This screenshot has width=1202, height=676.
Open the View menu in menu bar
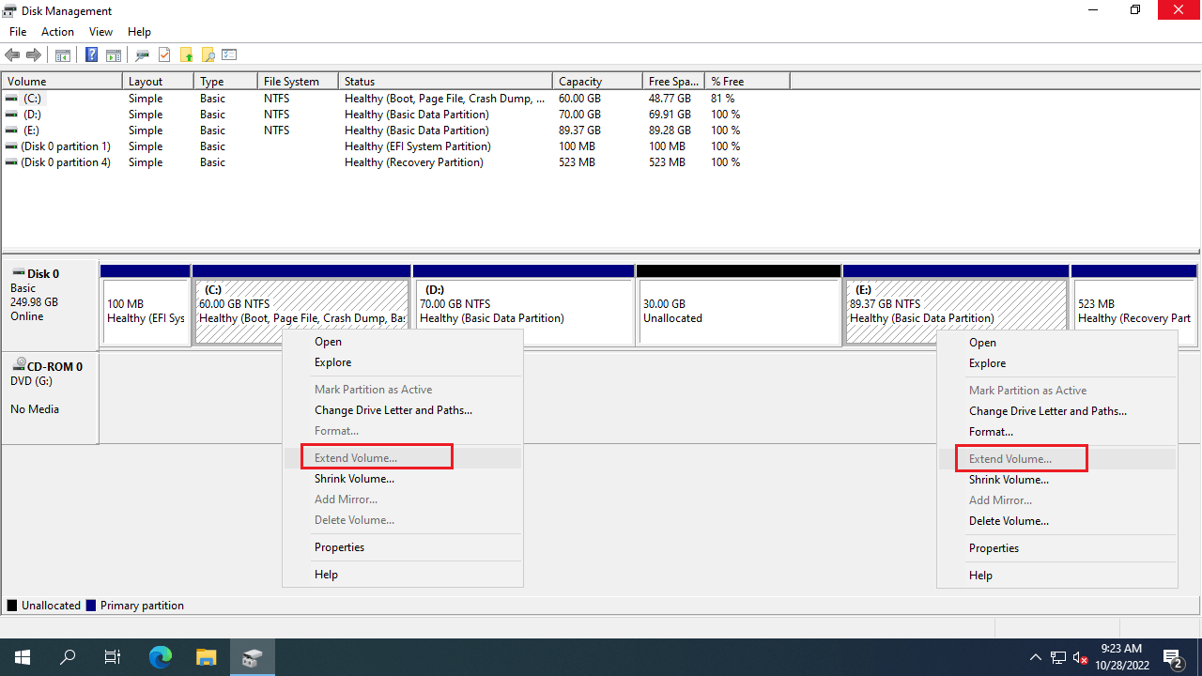pos(100,32)
